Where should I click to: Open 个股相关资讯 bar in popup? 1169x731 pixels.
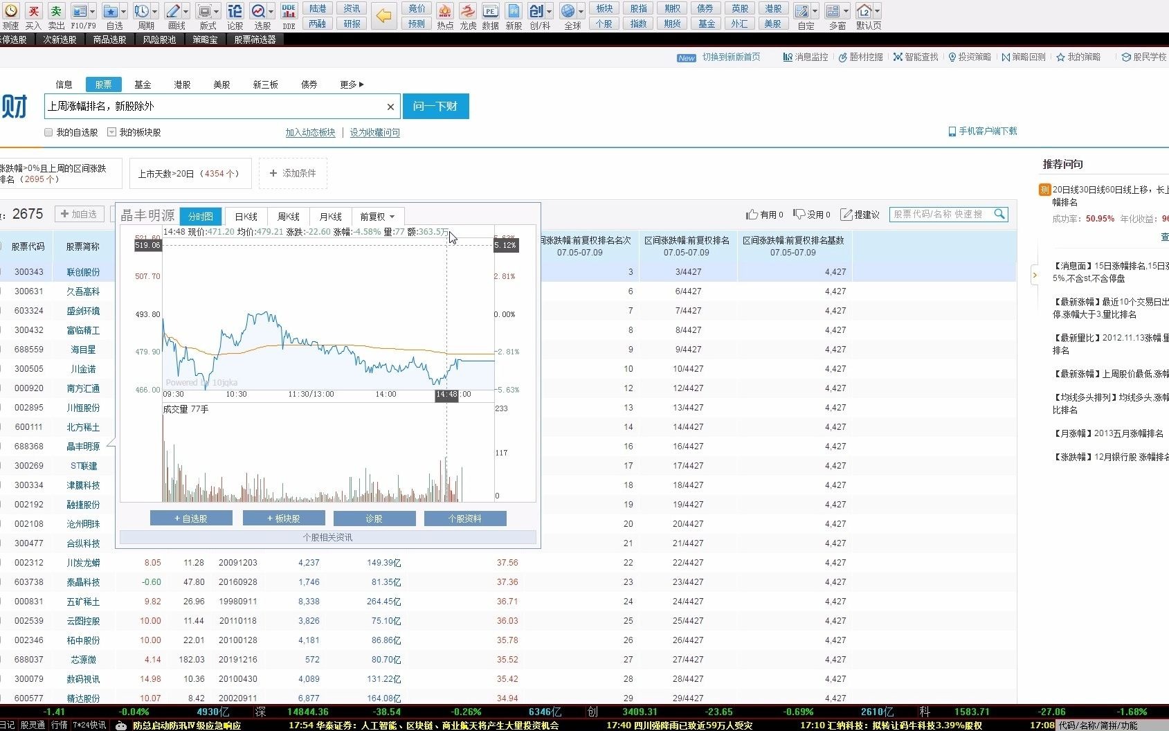[328, 537]
